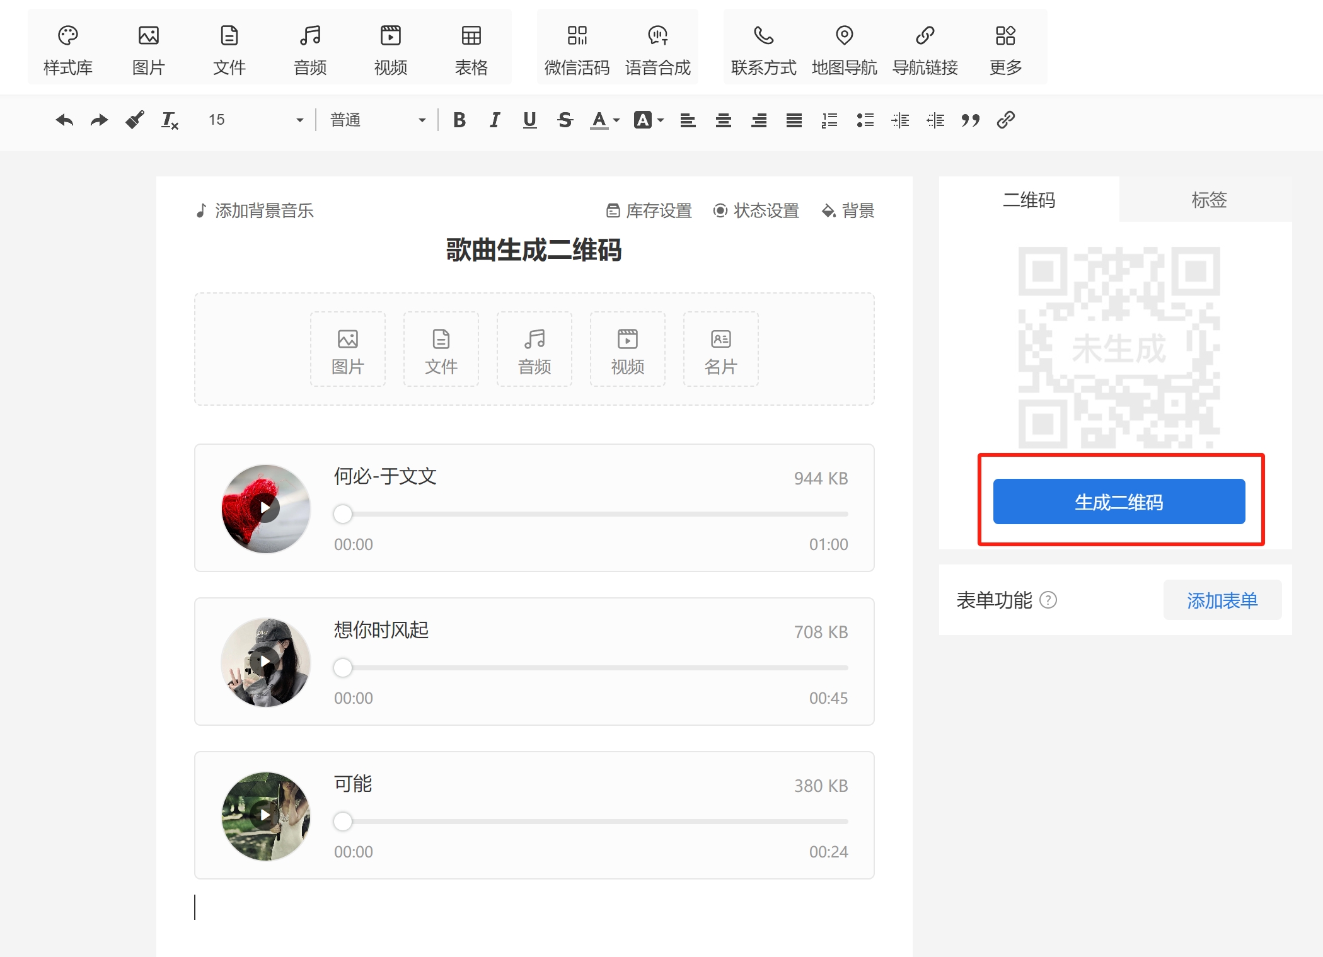Open 微信活码 tool

click(x=577, y=49)
